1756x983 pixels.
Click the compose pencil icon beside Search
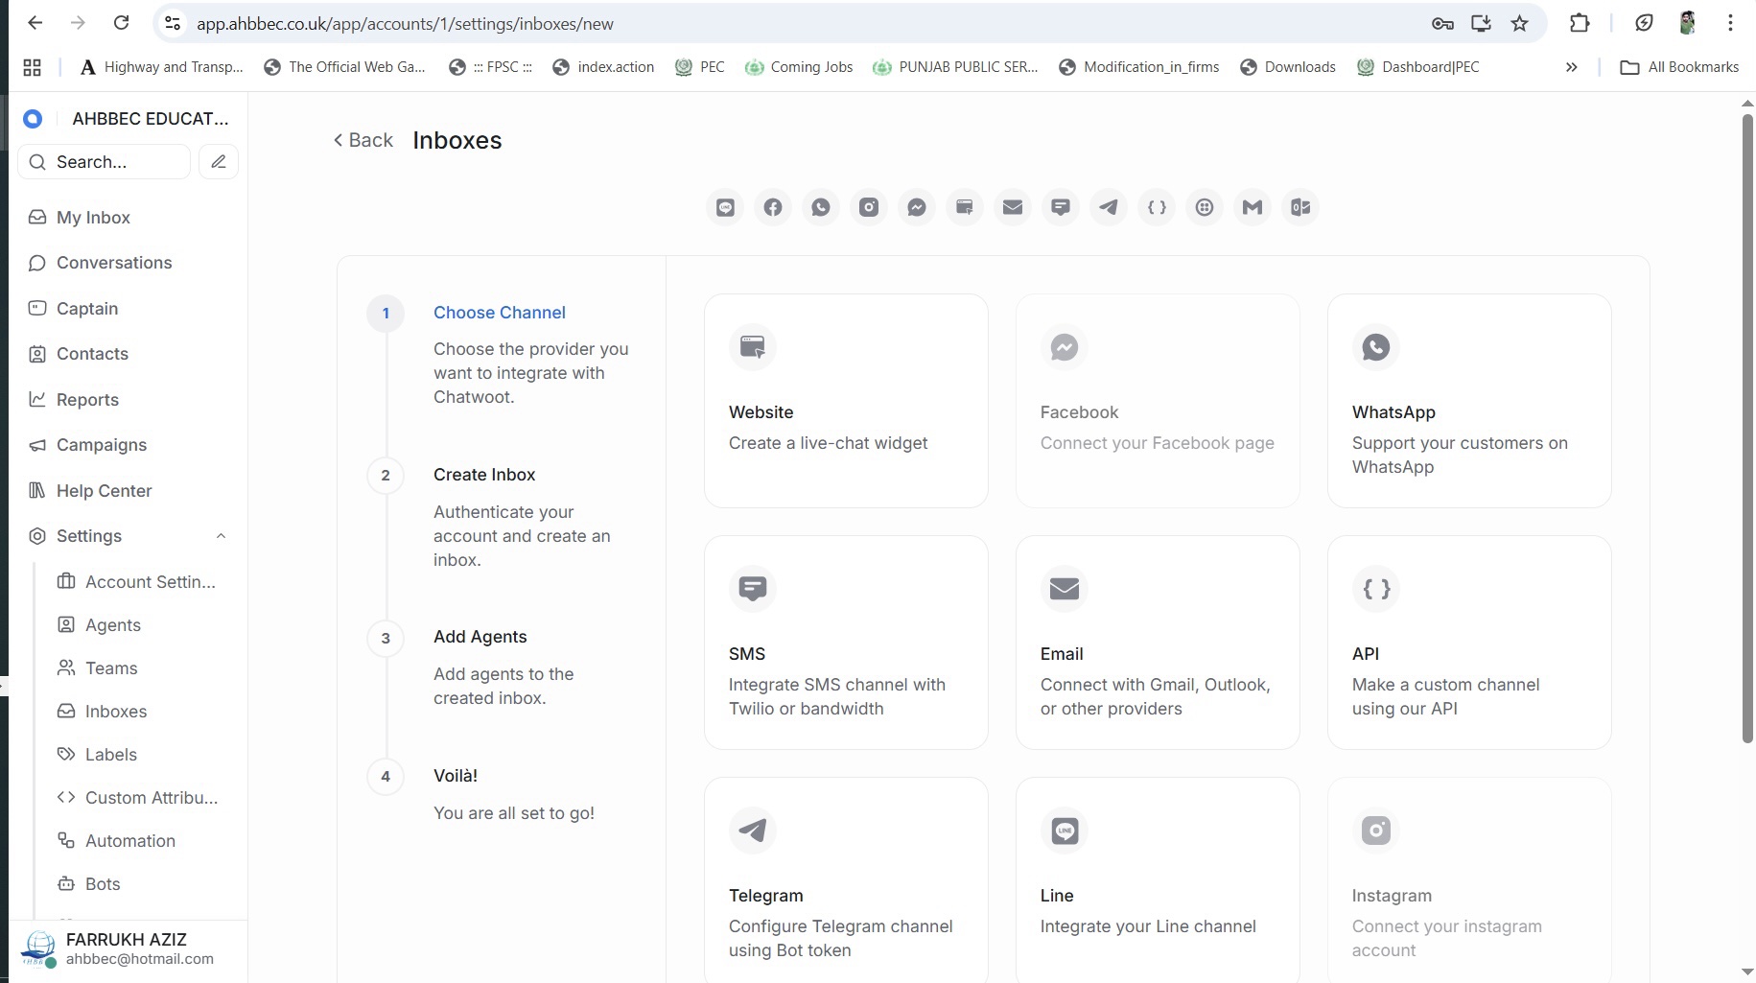(219, 162)
